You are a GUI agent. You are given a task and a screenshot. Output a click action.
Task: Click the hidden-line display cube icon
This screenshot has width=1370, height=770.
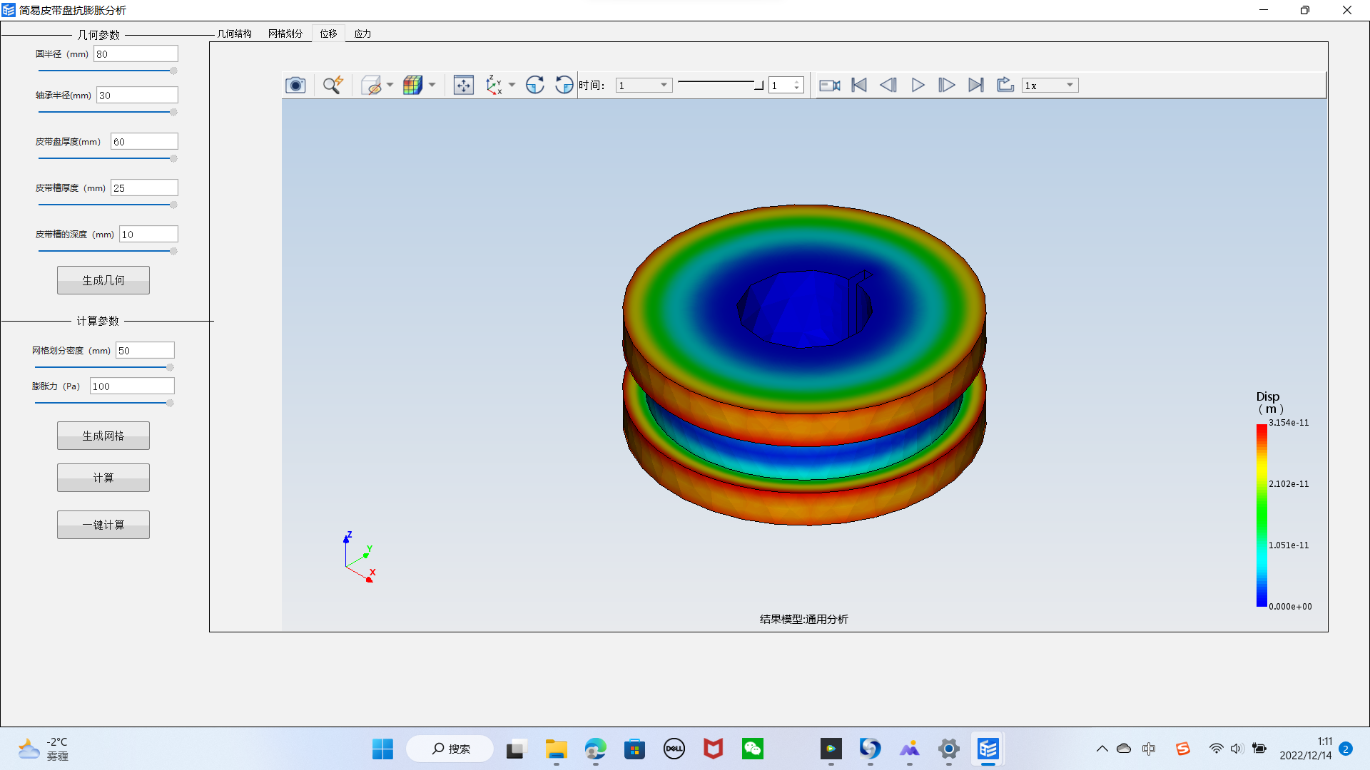(372, 86)
